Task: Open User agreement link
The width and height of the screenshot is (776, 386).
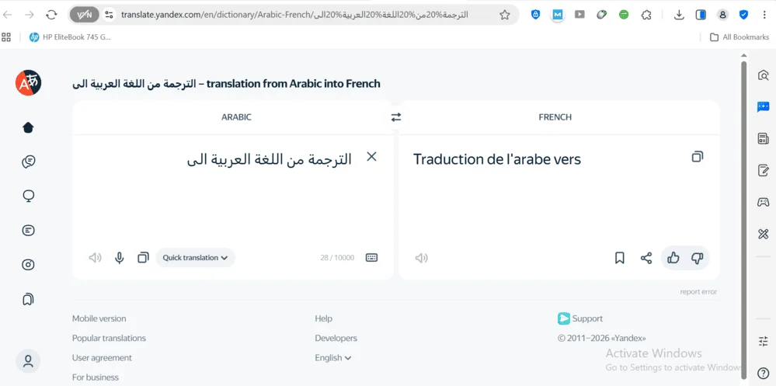Action: pos(102,358)
